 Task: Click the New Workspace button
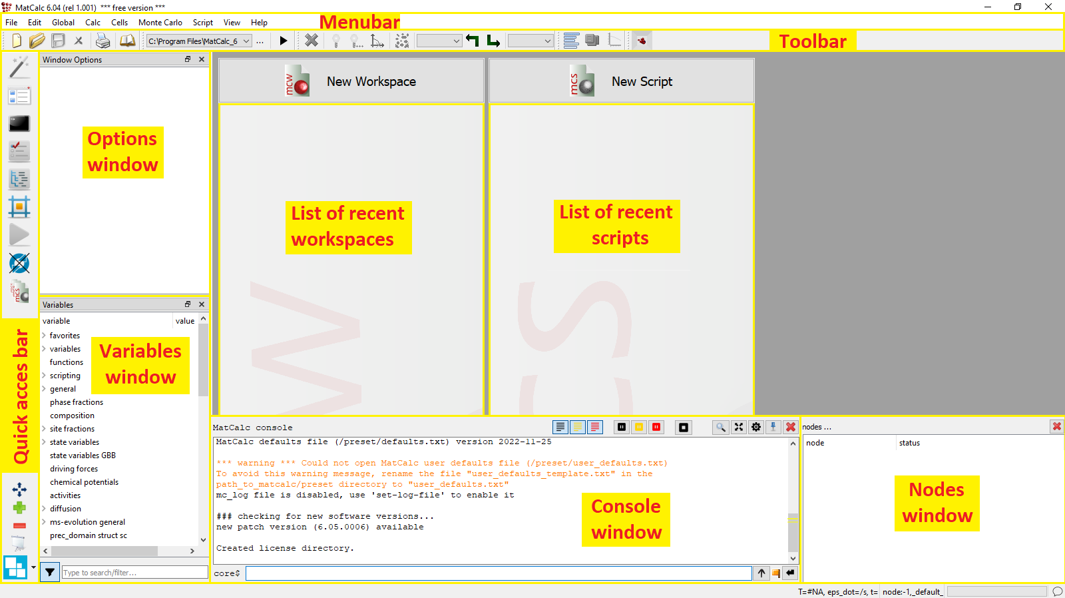click(351, 81)
